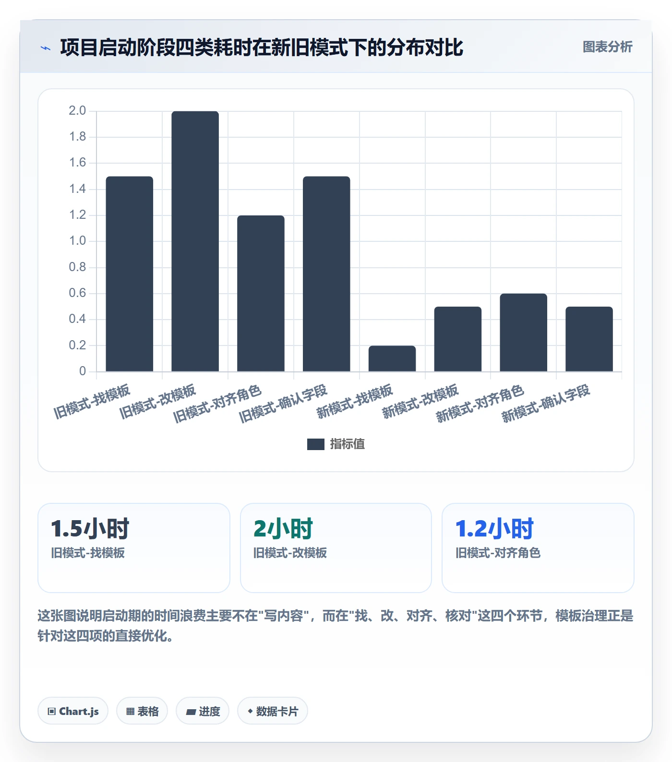Click the green 2小时 stat value
The width and height of the screenshot is (672, 762).
click(283, 529)
